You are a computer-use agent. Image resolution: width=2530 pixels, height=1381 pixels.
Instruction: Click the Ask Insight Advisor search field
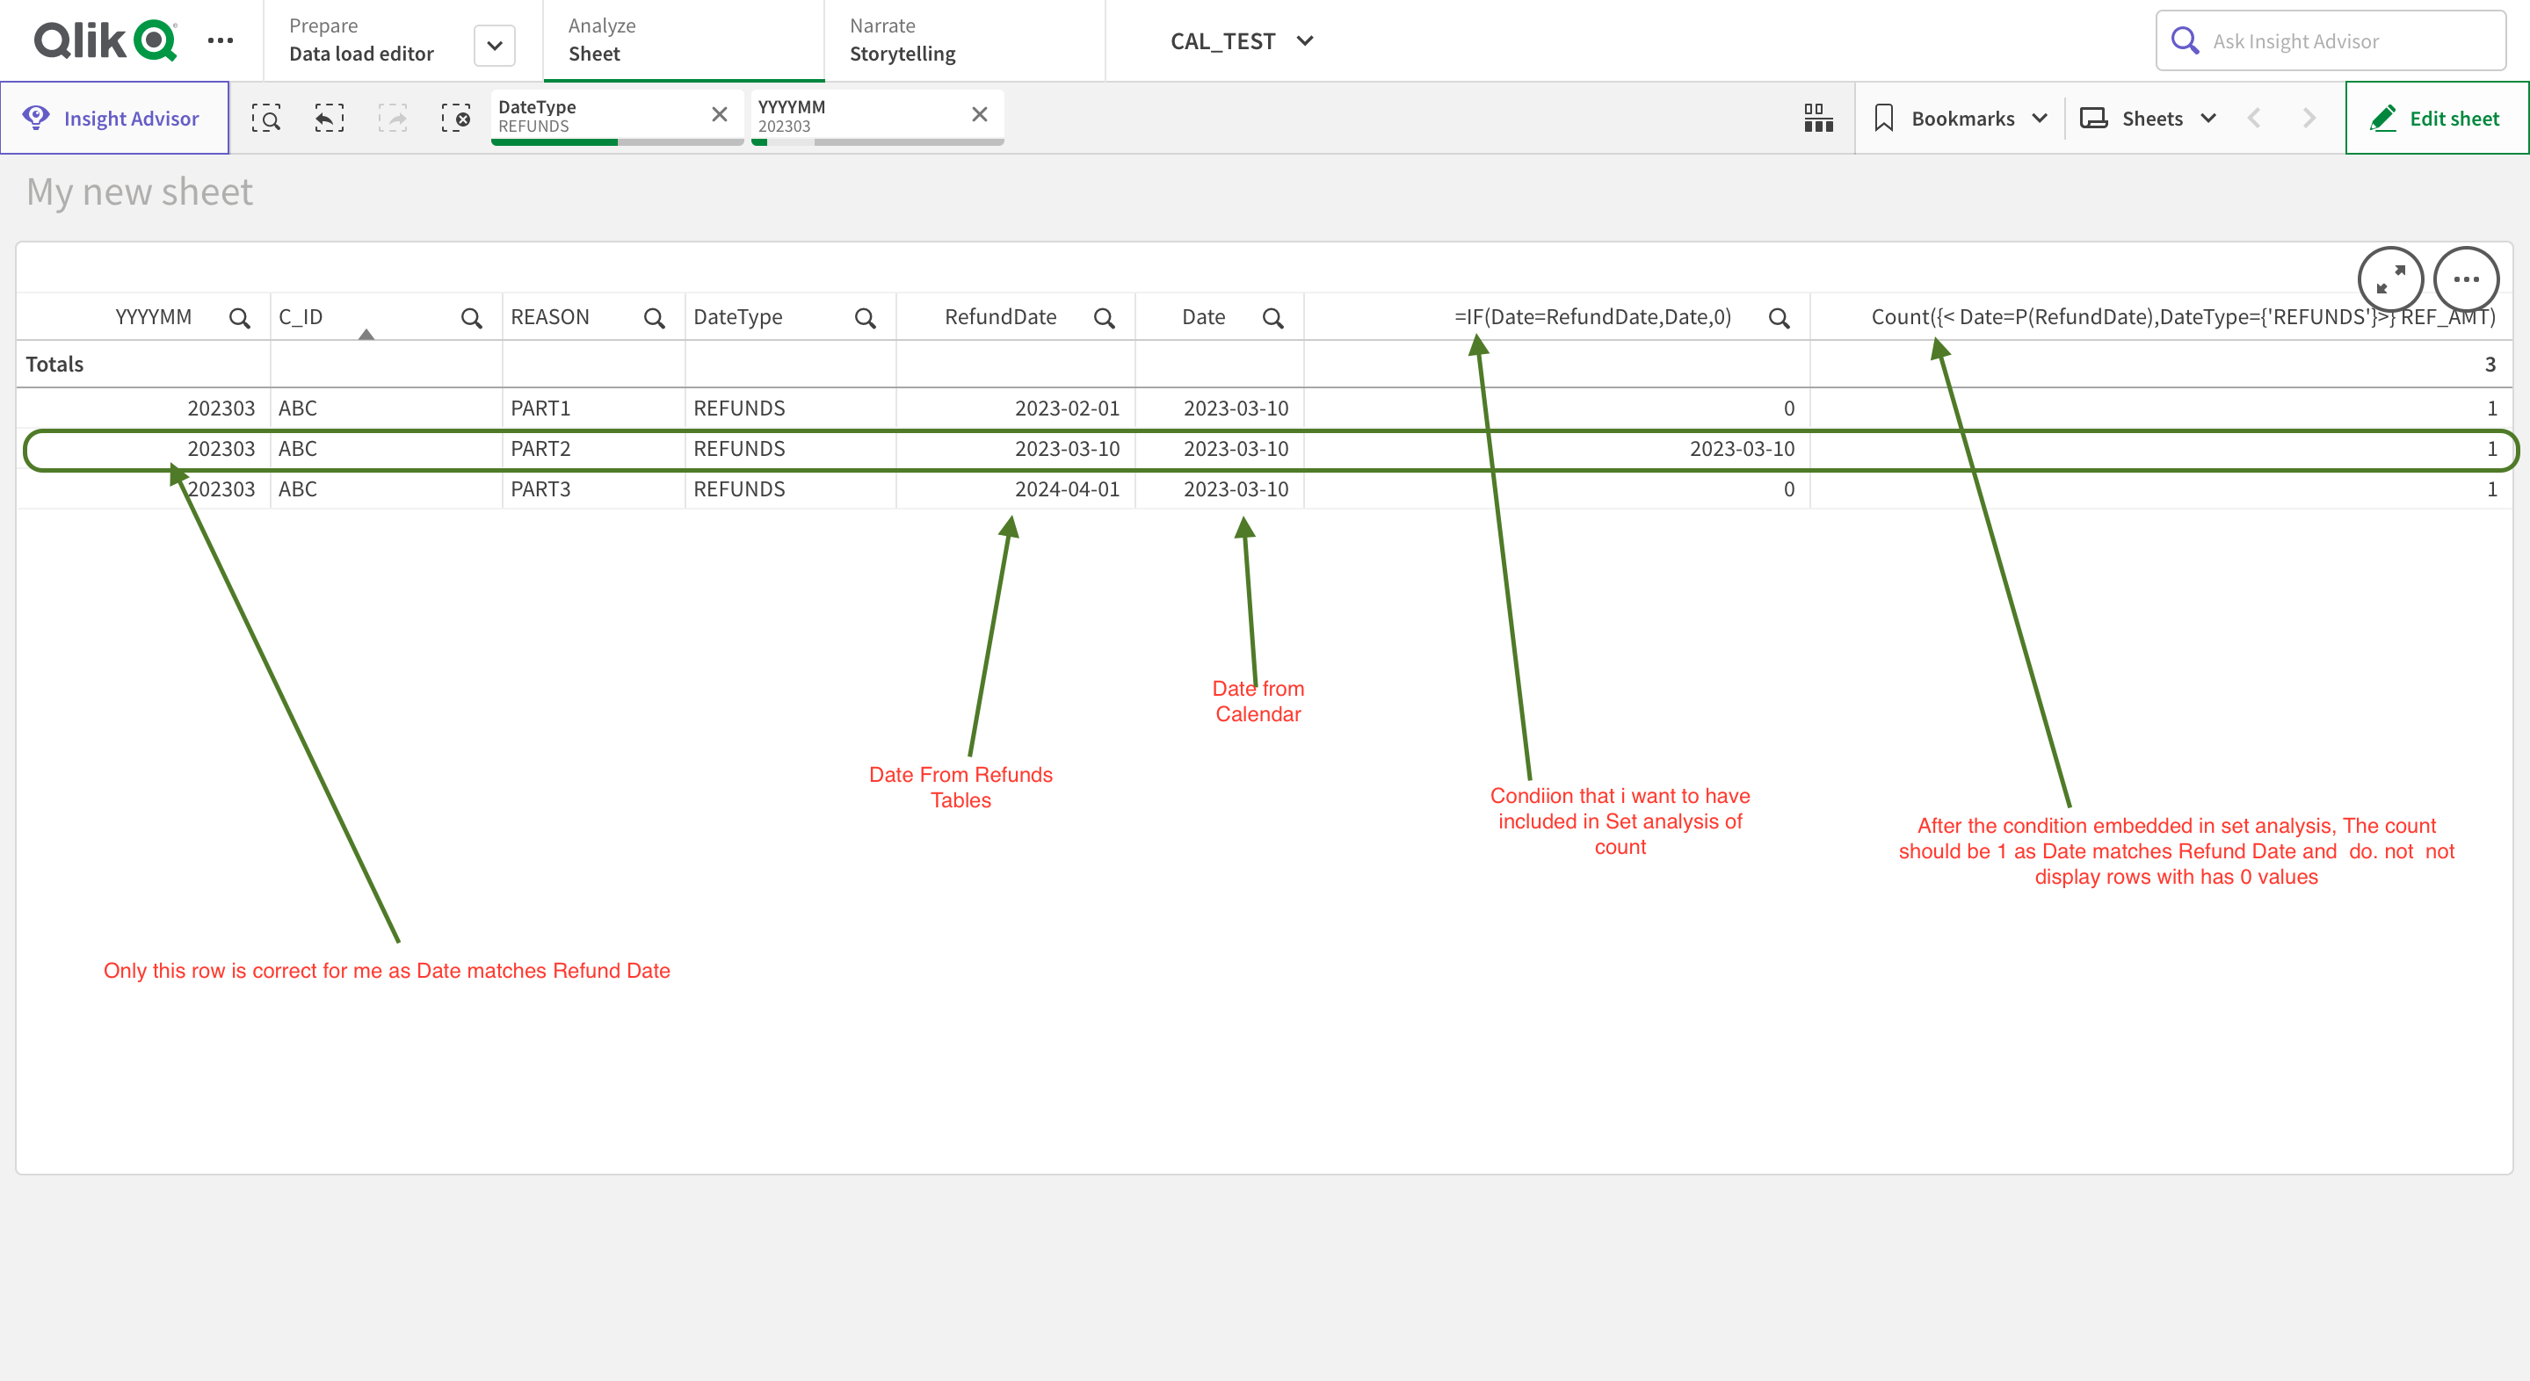2338,40
